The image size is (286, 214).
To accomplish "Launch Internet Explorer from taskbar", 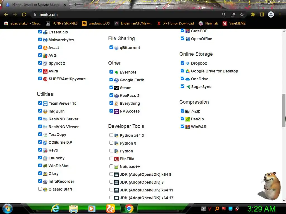I will tap(55, 208).
